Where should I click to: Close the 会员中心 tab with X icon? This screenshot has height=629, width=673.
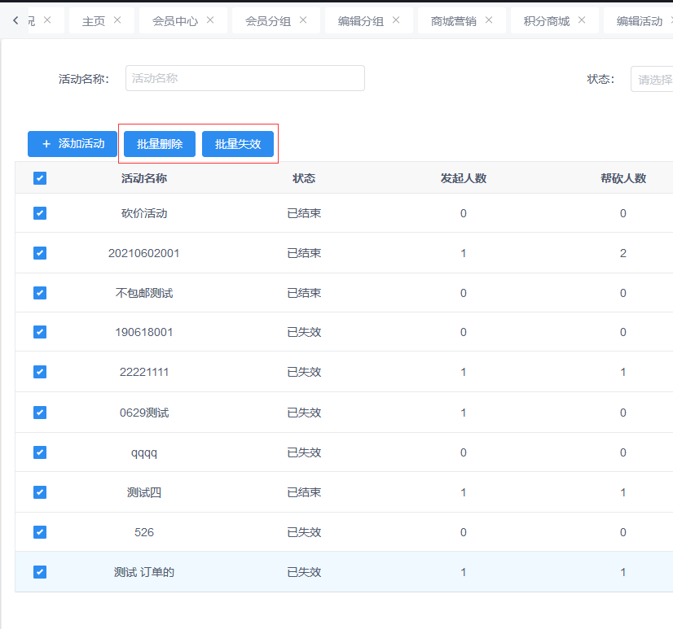[x=210, y=20]
